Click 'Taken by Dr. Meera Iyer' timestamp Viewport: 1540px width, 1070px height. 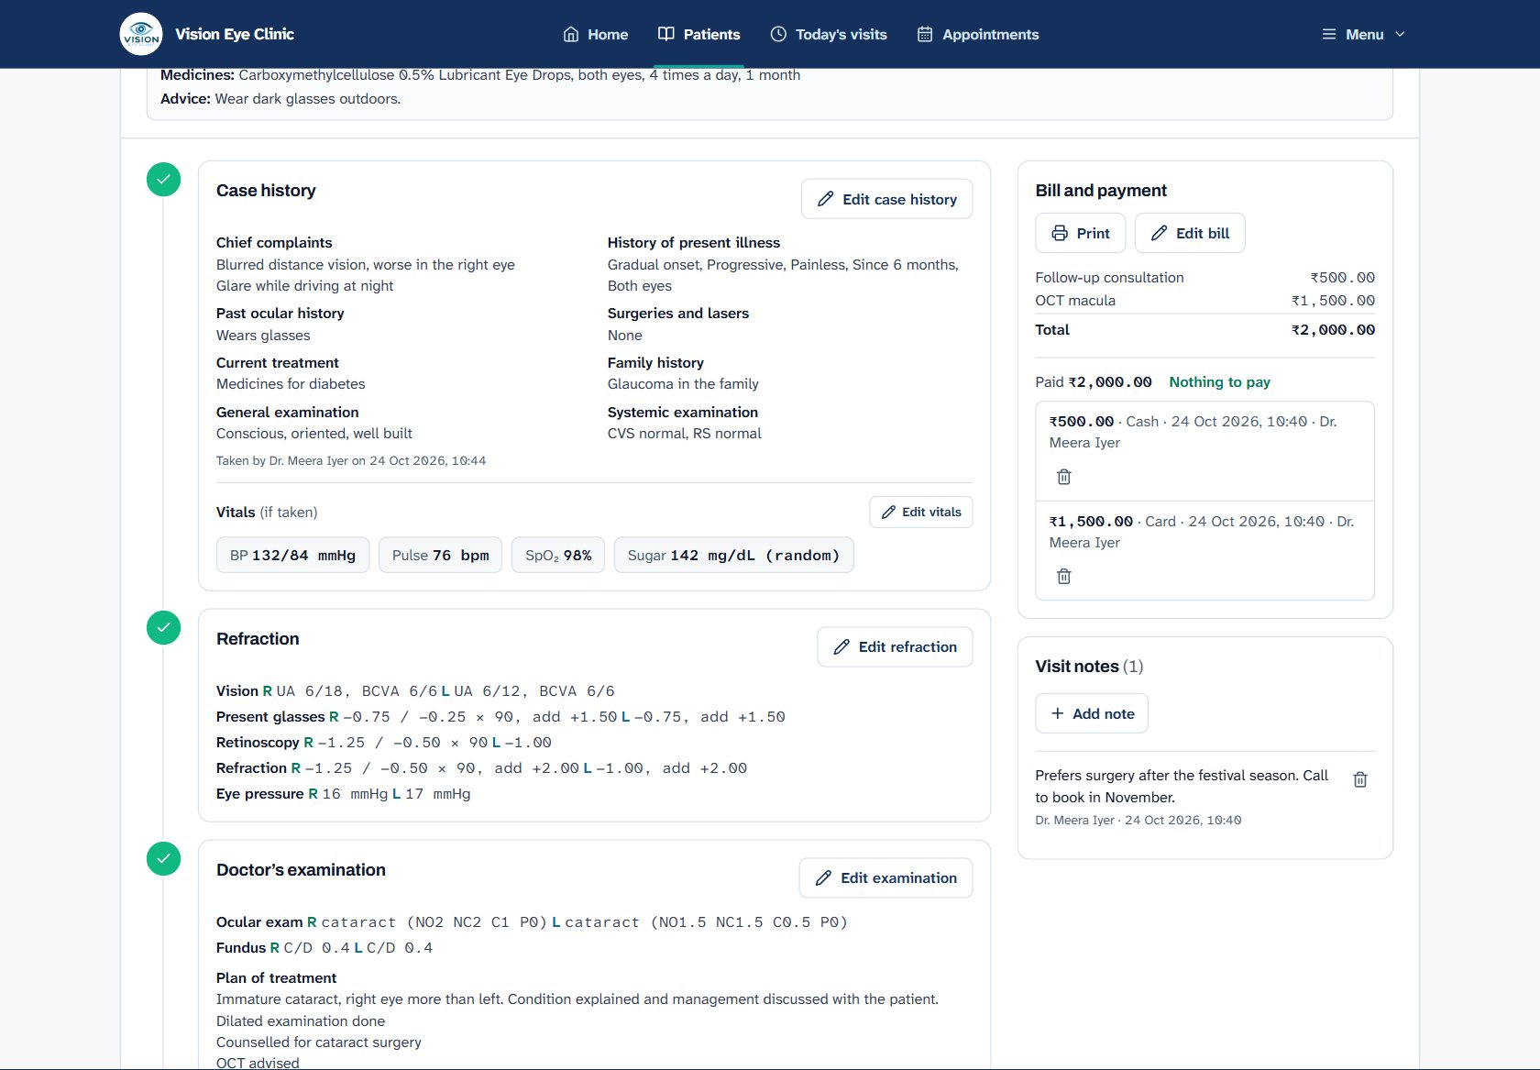pos(351,461)
